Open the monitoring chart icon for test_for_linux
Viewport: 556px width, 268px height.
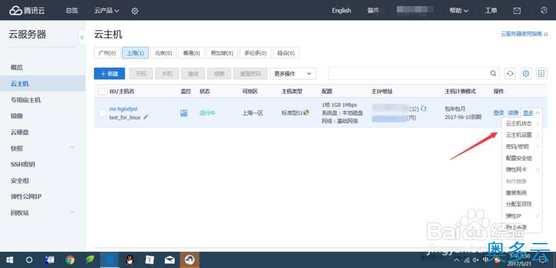(x=183, y=113)
